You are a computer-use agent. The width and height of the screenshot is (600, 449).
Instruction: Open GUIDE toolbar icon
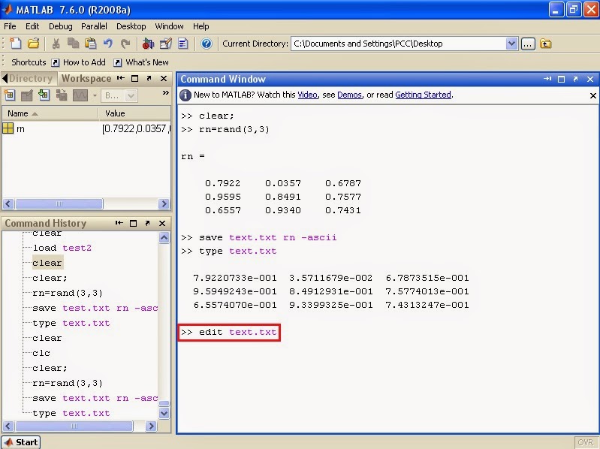pyautogui.click(x=166, y=44)
